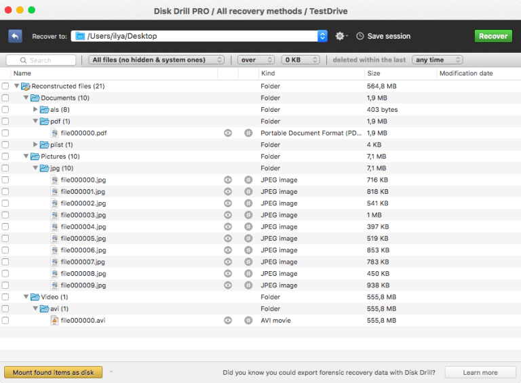Open hex view for file000004.jpg

pyautogui.click(x=248, y=226)
